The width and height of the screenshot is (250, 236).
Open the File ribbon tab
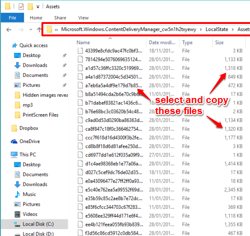[x=12, y=17]
